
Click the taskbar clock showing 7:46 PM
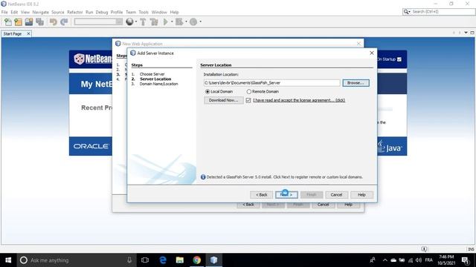[x=446, y=260]
